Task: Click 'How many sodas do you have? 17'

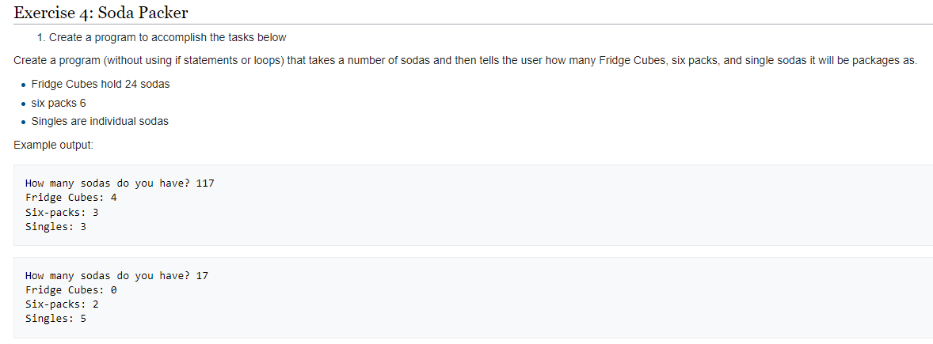Action: click(x=117, y=276)
